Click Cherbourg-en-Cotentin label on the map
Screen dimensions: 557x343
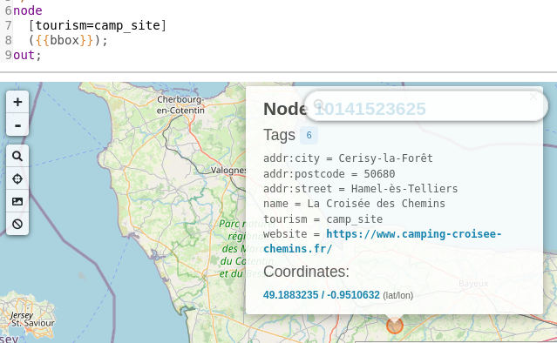(x=180, y=105)
